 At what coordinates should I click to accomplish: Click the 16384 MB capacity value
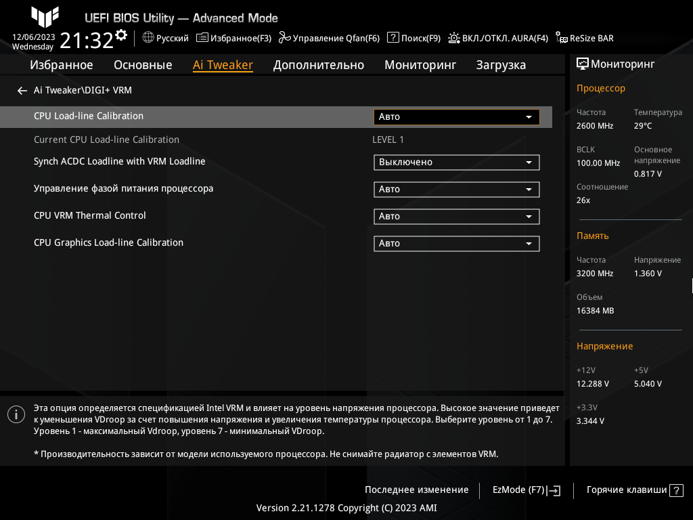[x=595, y=311]
